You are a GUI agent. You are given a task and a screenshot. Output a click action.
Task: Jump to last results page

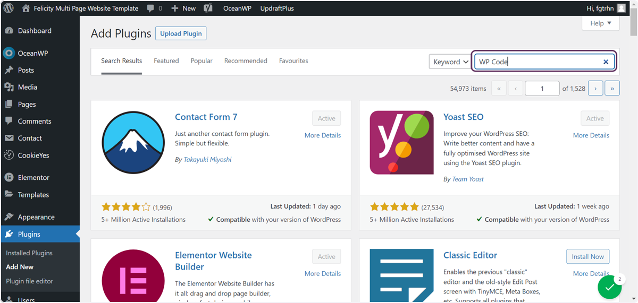[x=612, y=89]
